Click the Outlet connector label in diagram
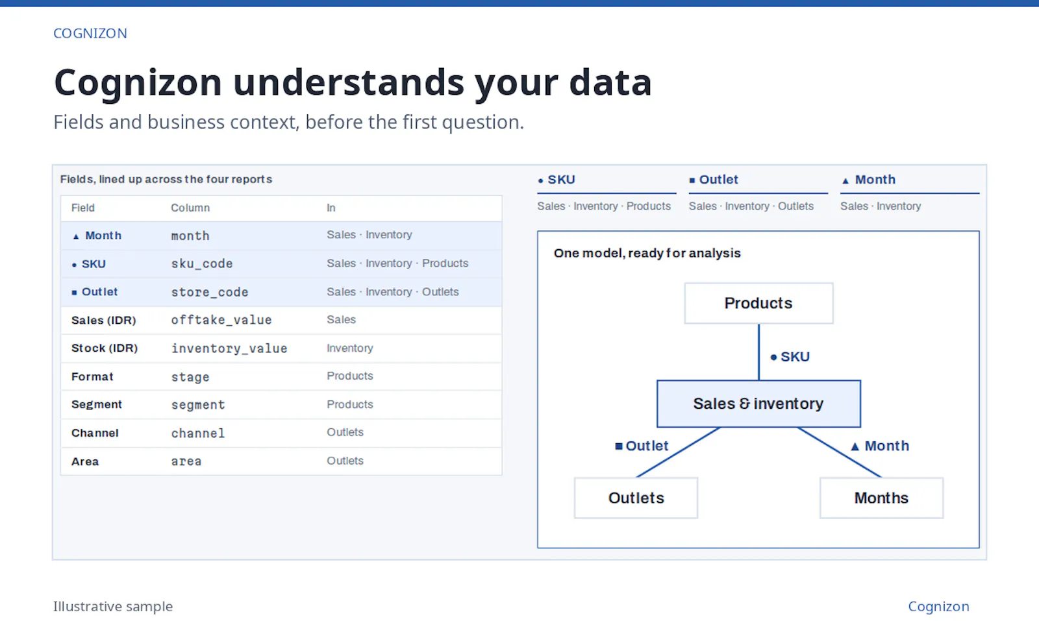This screenshot has width=1039, height=621. tap(642, 446)
